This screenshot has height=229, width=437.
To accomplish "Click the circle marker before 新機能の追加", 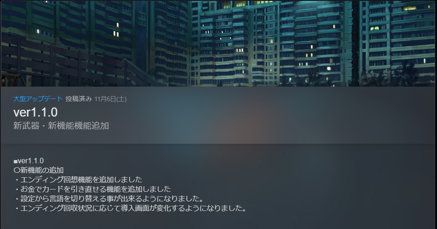I will click(17, 170).
